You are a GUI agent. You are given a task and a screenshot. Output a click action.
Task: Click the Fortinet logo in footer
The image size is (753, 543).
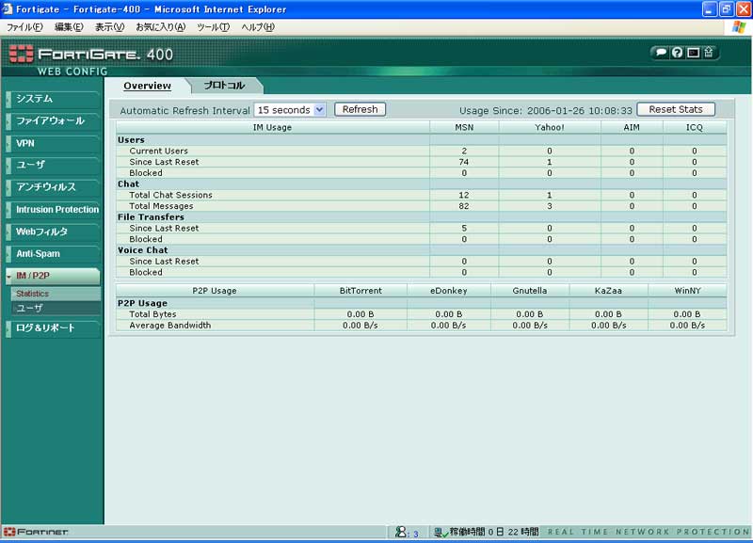tap(36, 532)
